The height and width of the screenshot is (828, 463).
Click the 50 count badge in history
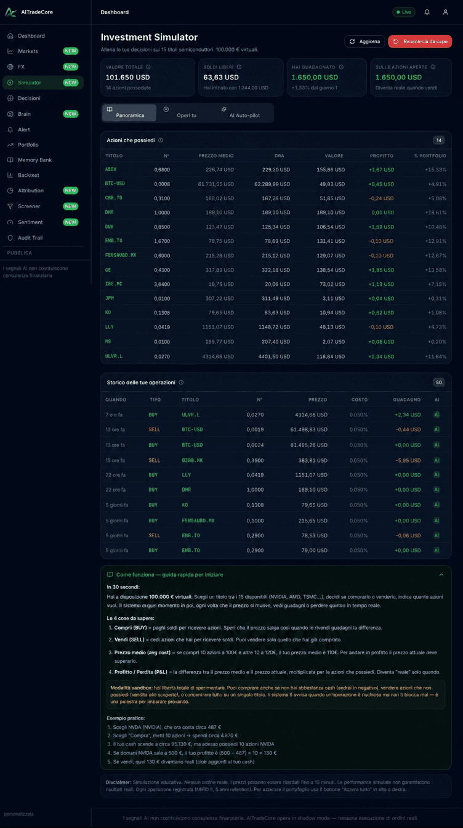pyautogui.click(x=439, y=383)
